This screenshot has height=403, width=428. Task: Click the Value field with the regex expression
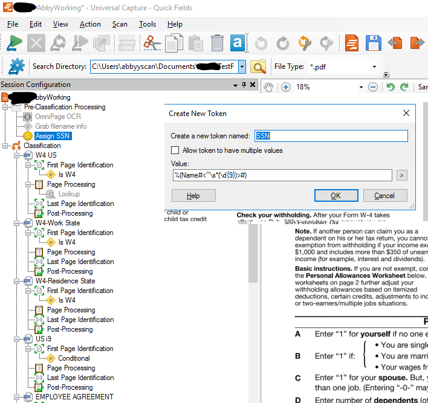pyautogui.click(x=282, y=175)
